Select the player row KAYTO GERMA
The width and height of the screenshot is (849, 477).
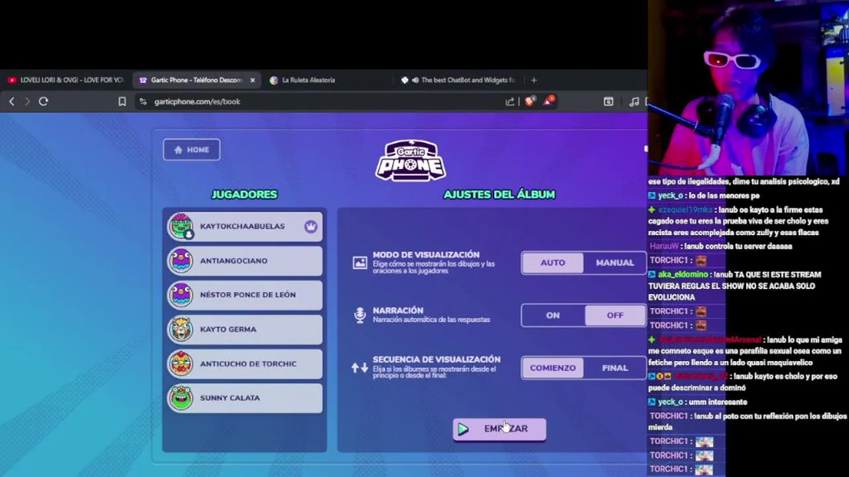(245, 330)
